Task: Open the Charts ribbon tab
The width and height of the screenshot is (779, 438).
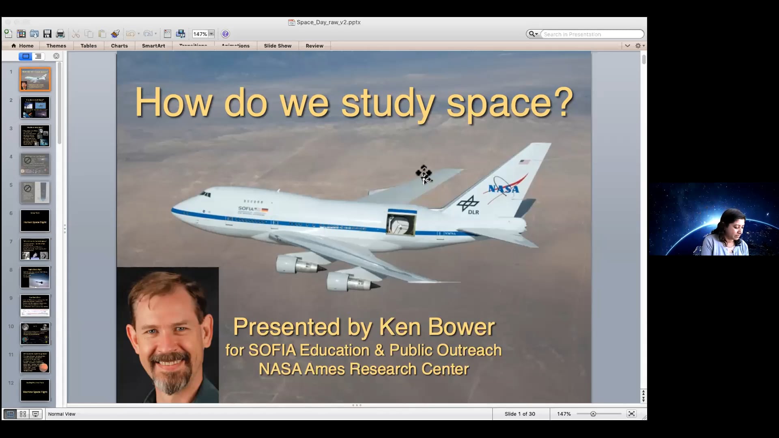Action: coord(119,46)
